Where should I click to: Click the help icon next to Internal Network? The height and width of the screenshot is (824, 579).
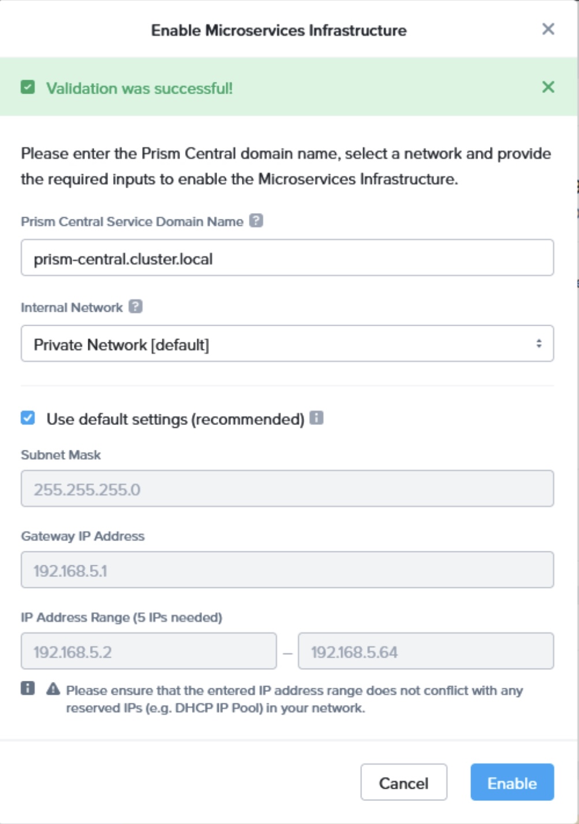136,307
